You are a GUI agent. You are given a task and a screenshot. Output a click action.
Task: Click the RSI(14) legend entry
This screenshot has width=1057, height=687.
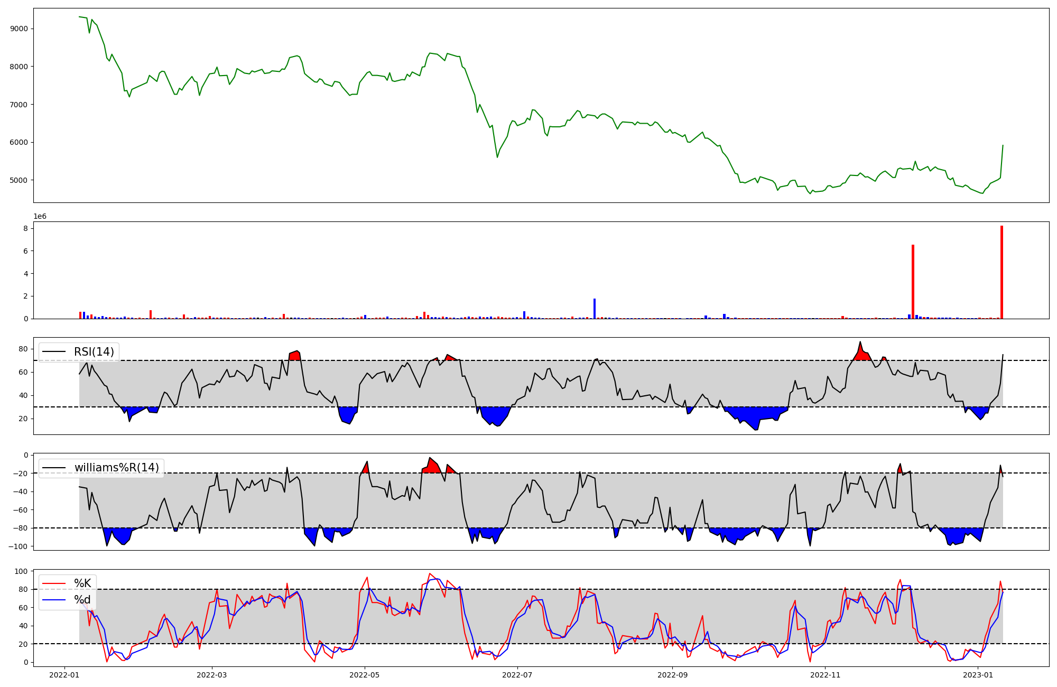click(94, 352)
